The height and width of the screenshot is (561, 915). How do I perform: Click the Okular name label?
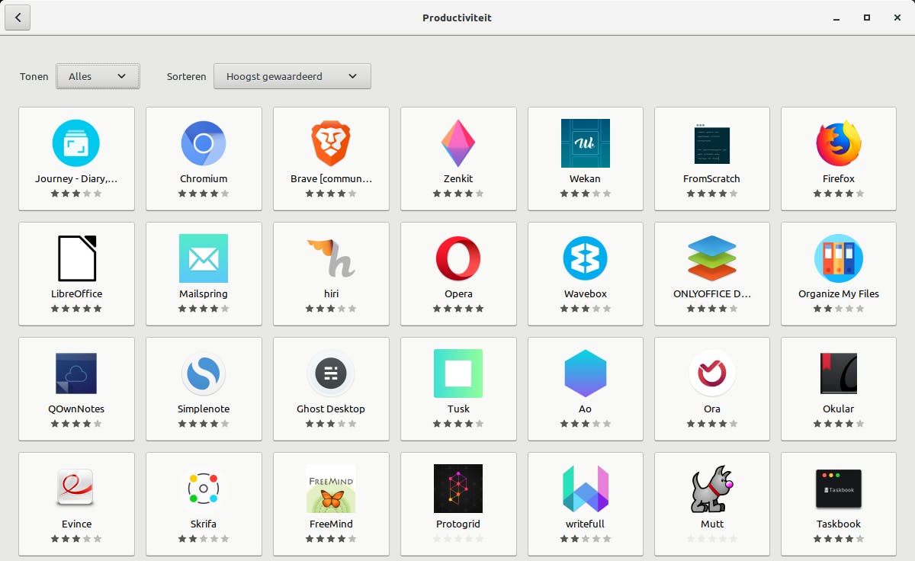point(839,409)
